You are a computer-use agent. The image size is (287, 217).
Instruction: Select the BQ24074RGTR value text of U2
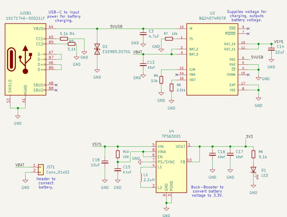click(x=212, y=18)
